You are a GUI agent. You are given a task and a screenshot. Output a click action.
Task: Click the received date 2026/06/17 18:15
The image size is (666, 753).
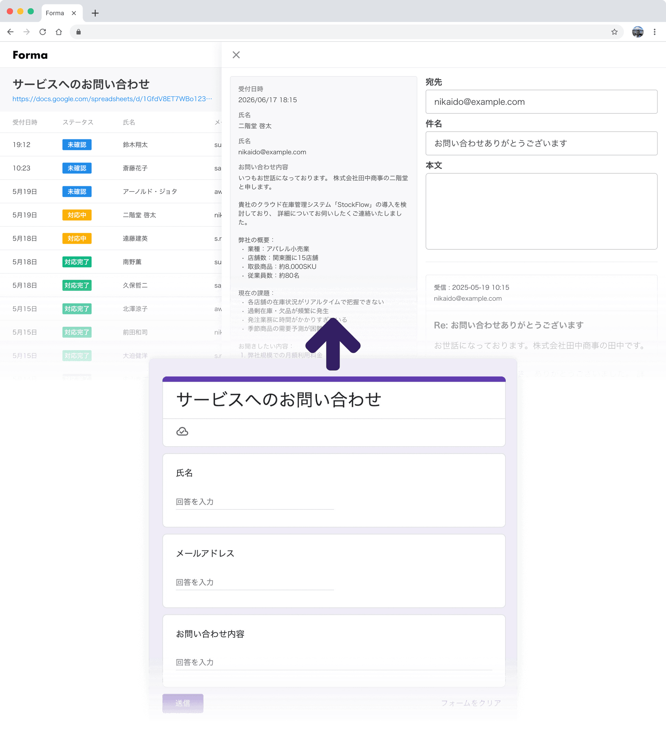coord(267,100)
